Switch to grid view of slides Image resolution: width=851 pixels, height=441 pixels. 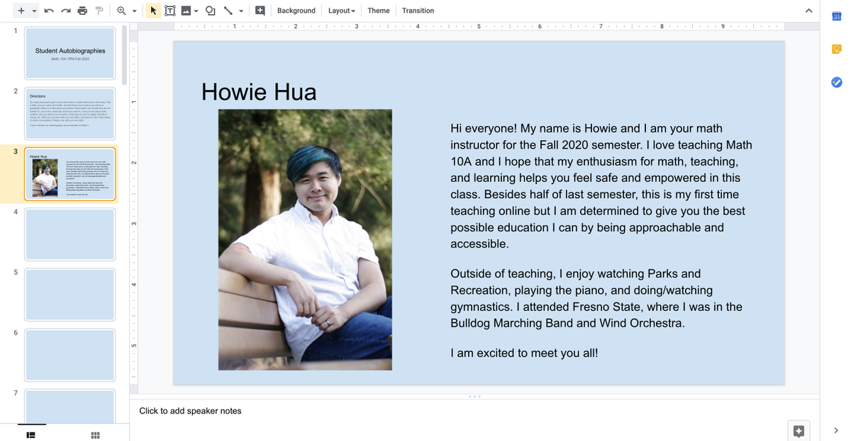click(x=95, y=434)
